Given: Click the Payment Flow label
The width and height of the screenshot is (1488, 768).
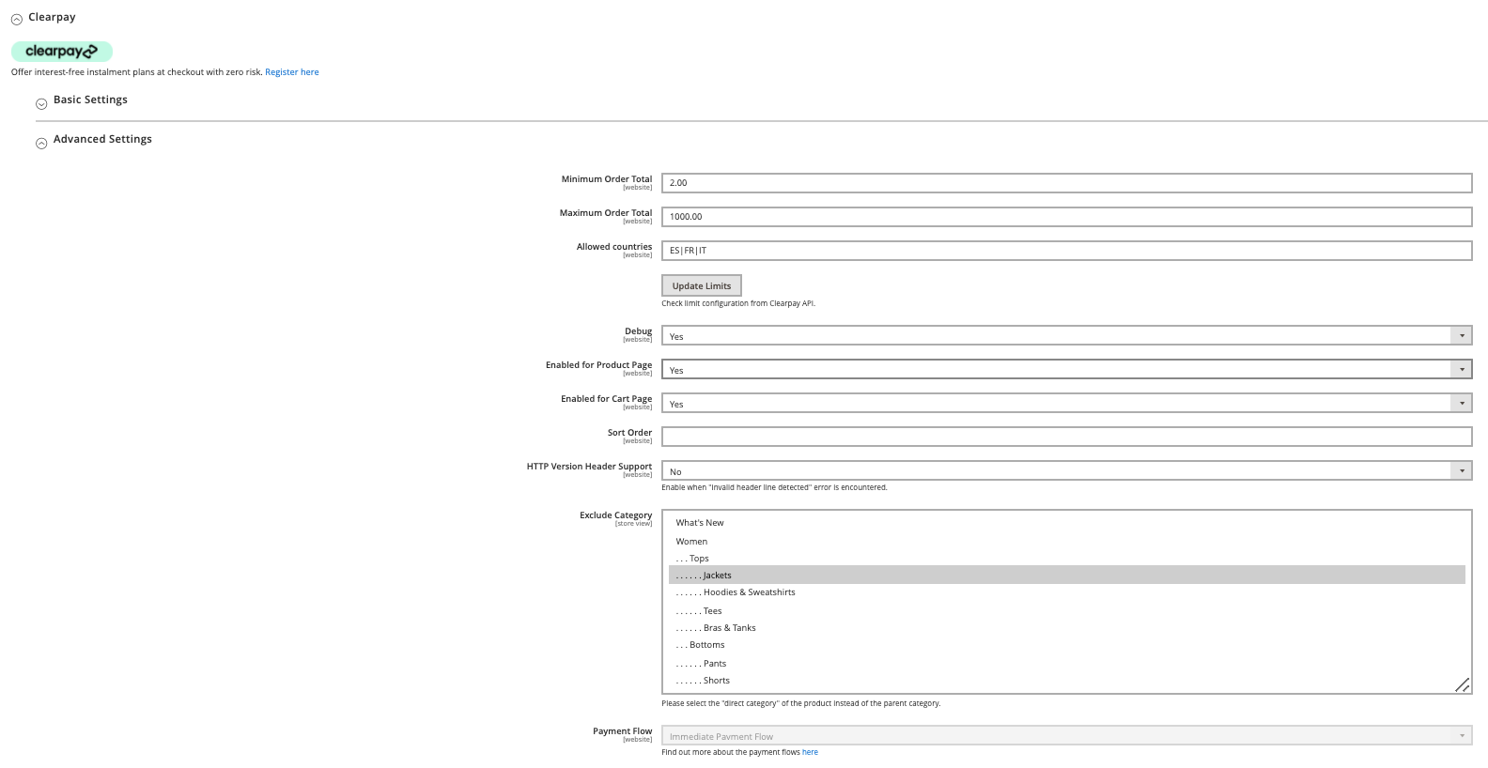Looking at the screenshot, I should coord(622,731).
